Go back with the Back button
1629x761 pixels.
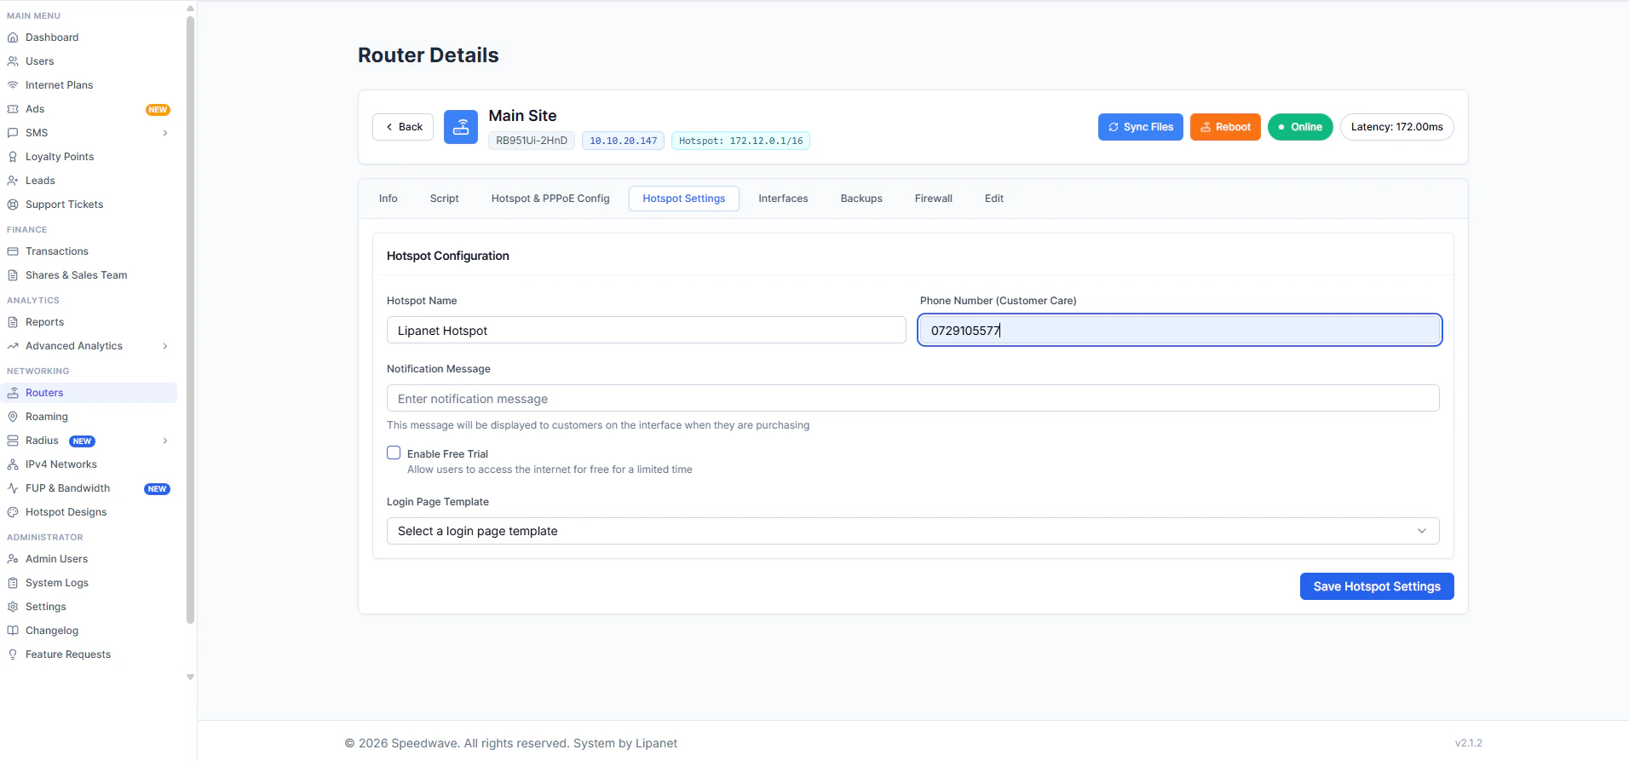[403, 127]
